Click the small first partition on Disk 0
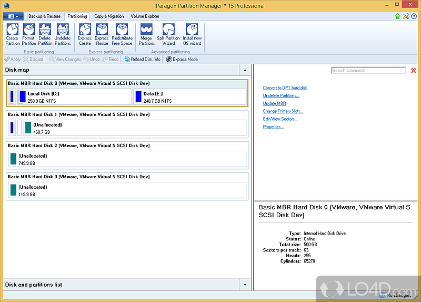 pos(12,97)
